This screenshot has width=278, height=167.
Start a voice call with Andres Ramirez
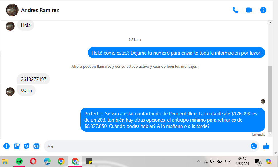(235, 10)
